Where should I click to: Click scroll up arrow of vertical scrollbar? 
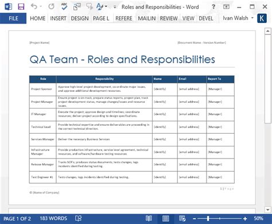pyautogui.click(x=267, y=31)
